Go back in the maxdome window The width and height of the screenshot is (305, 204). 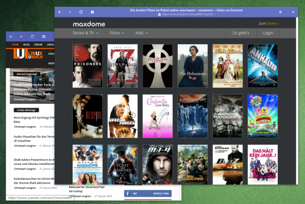point(60,12)
